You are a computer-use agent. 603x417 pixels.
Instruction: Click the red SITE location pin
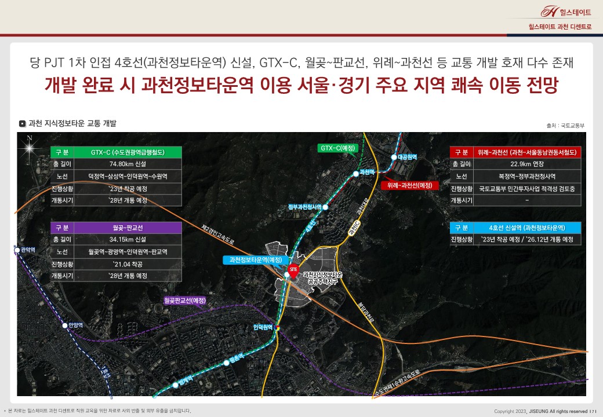[x=293, y=269]
